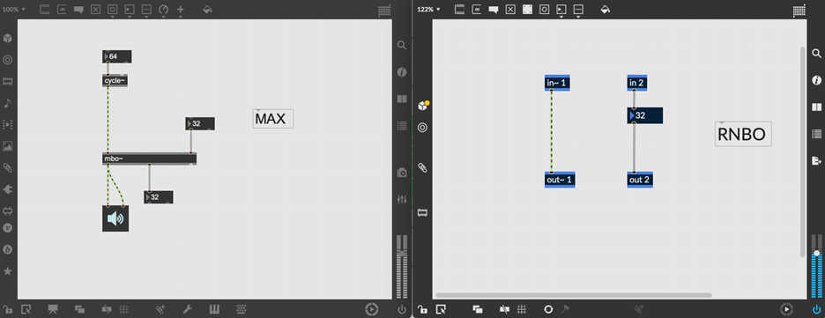The width and height of the screenshot is (825, 318).
Task: Open the object browser cube in Max sidebar
Action: tap(7, 39)
